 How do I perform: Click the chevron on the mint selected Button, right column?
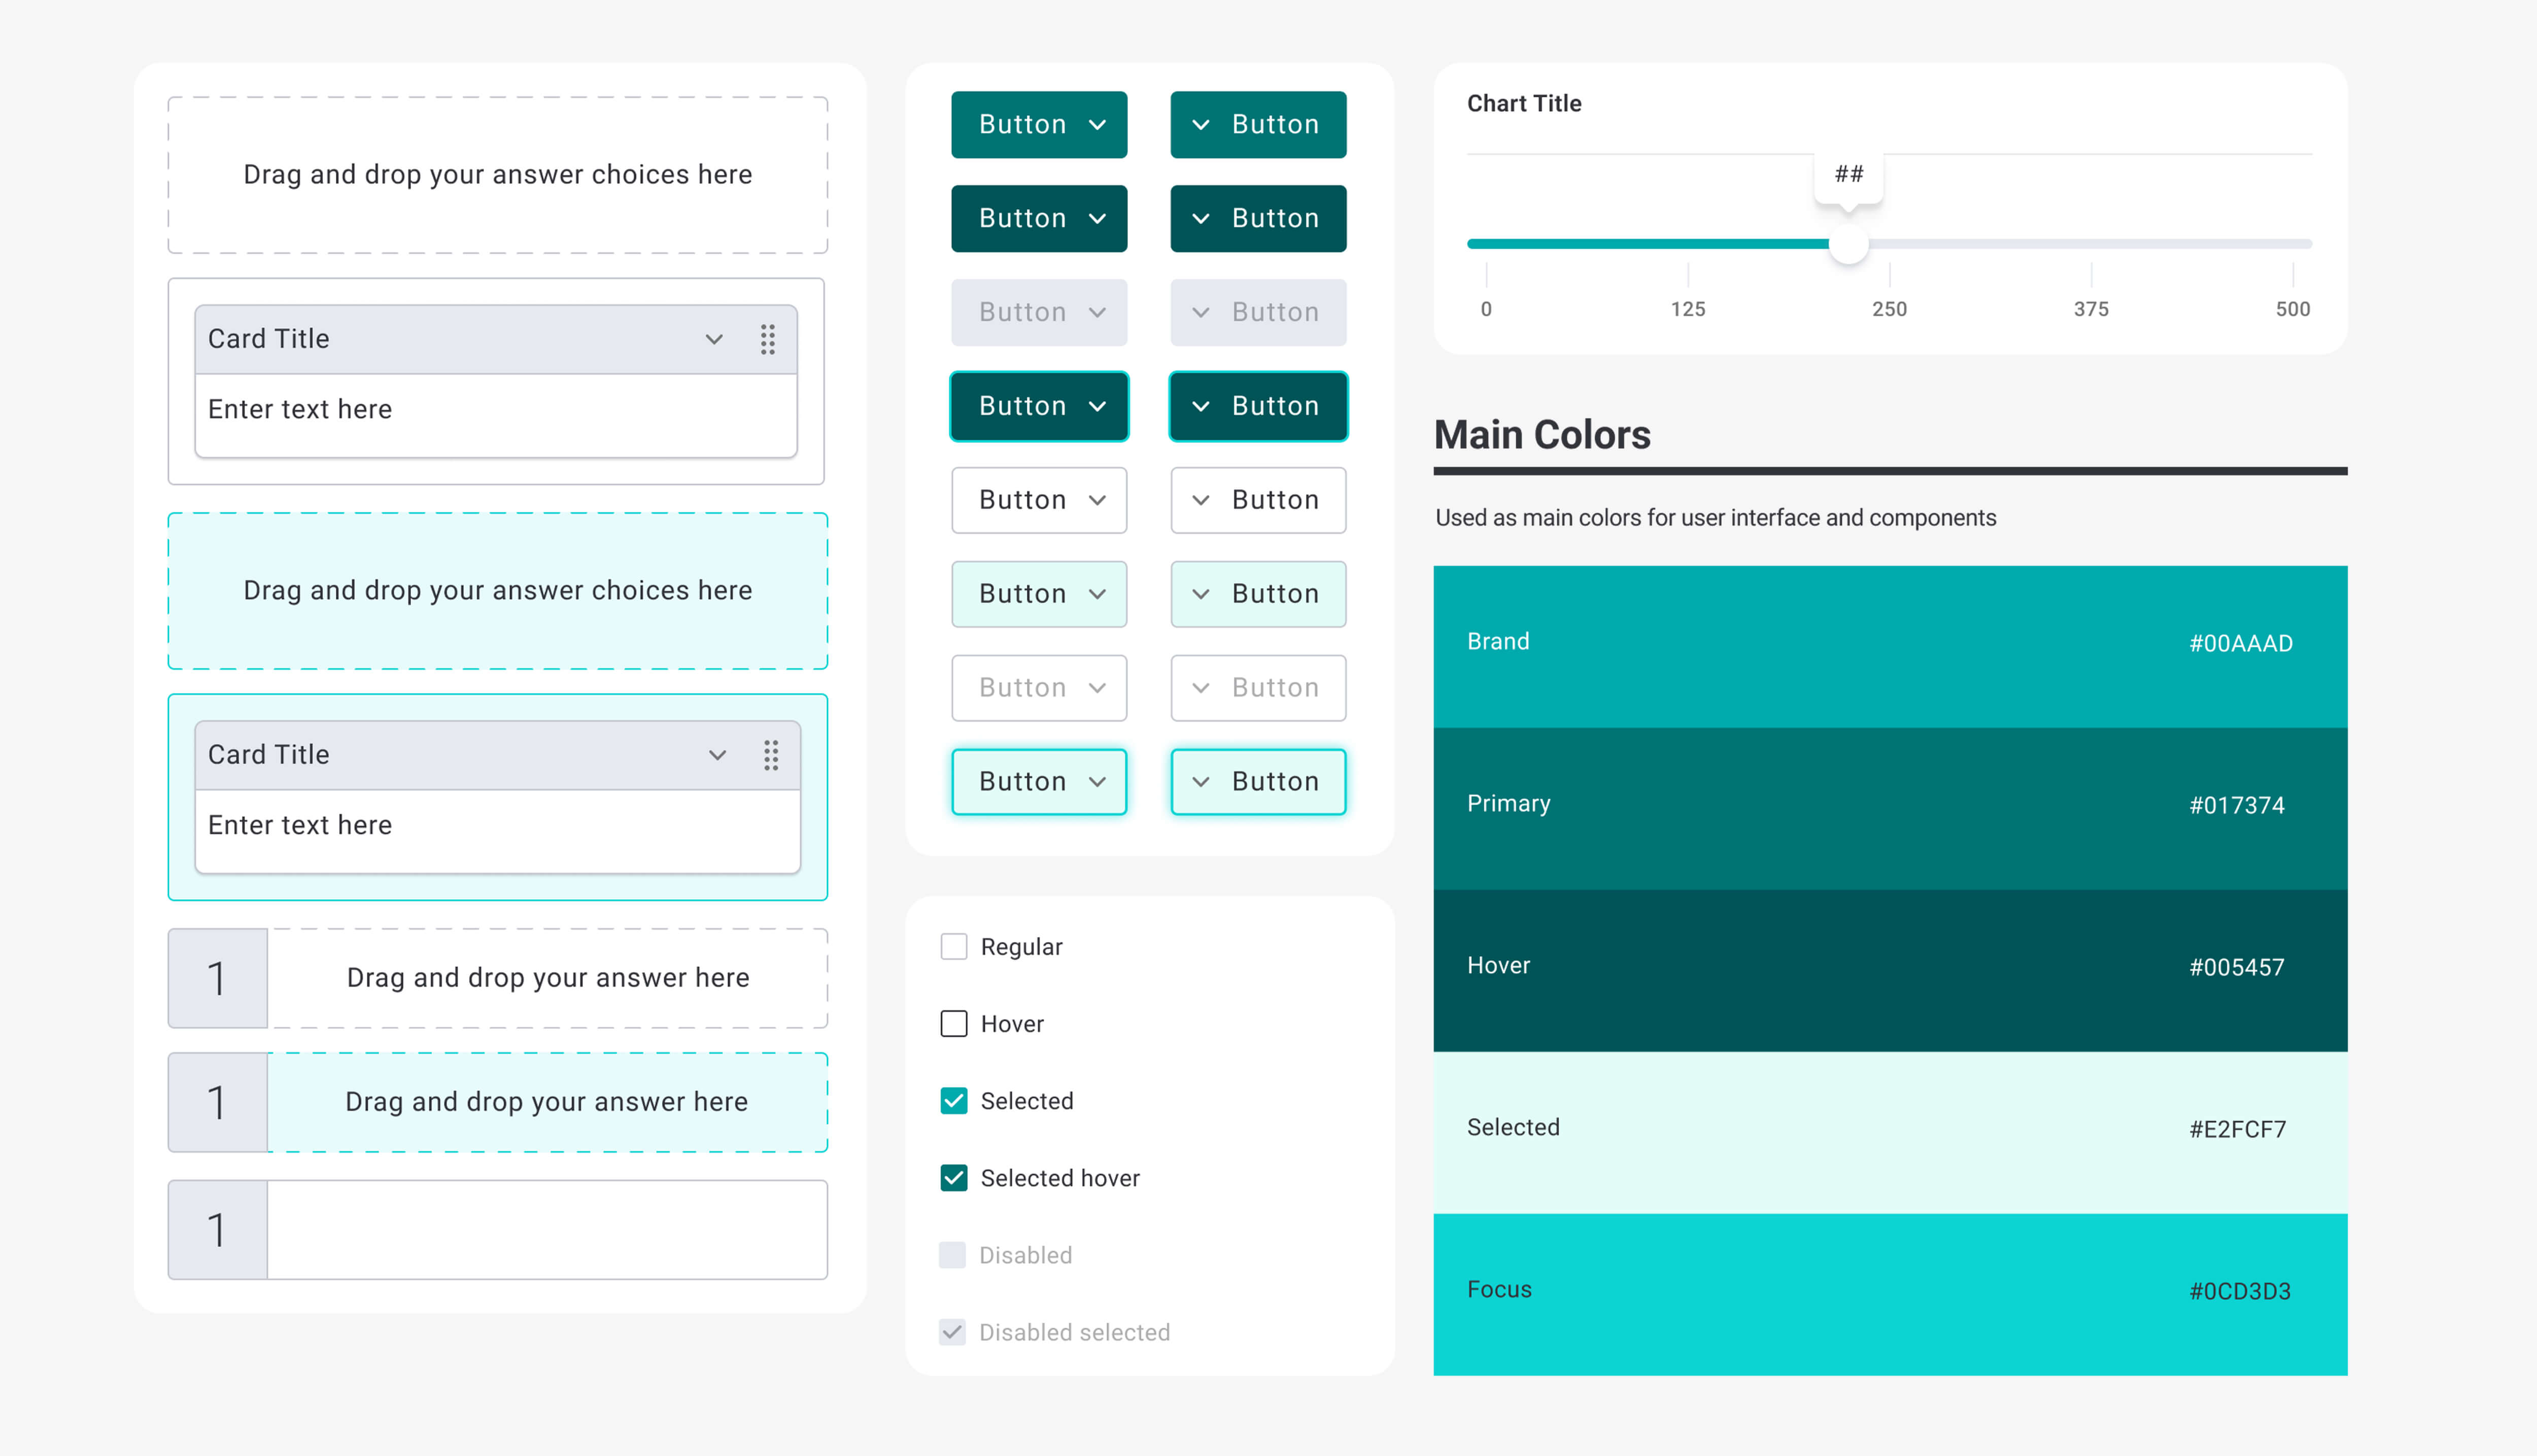pos(1201,594)
